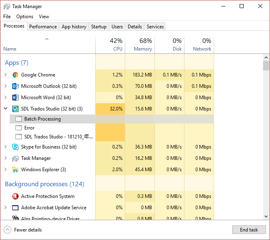The height and width of the screenshot is (240, 270).
Task: Click the Fewer details arrow icon
Action: point(7,230)
